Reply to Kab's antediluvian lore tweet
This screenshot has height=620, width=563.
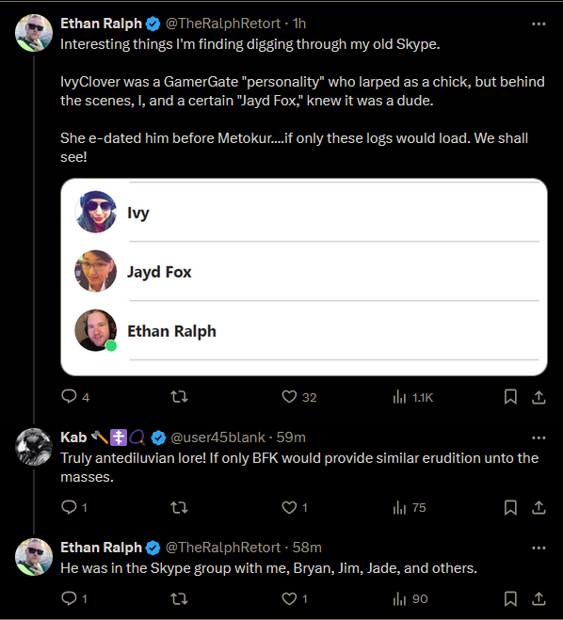point(74,507)
